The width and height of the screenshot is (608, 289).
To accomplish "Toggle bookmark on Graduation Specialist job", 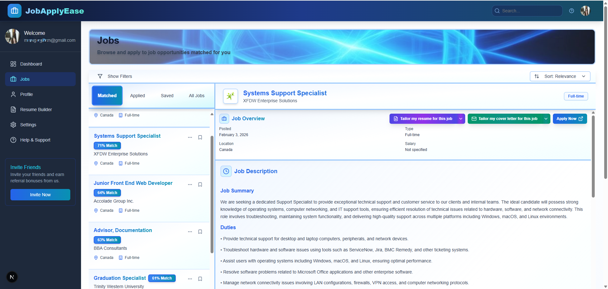I will tap(200, 279).
